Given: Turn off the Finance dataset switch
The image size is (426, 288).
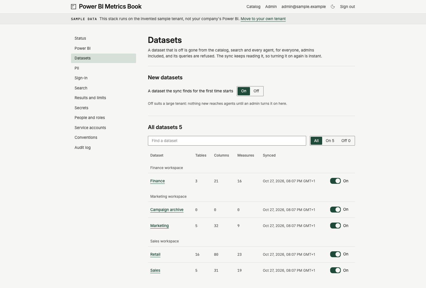Looking at the screenshot, I should 335,181.
